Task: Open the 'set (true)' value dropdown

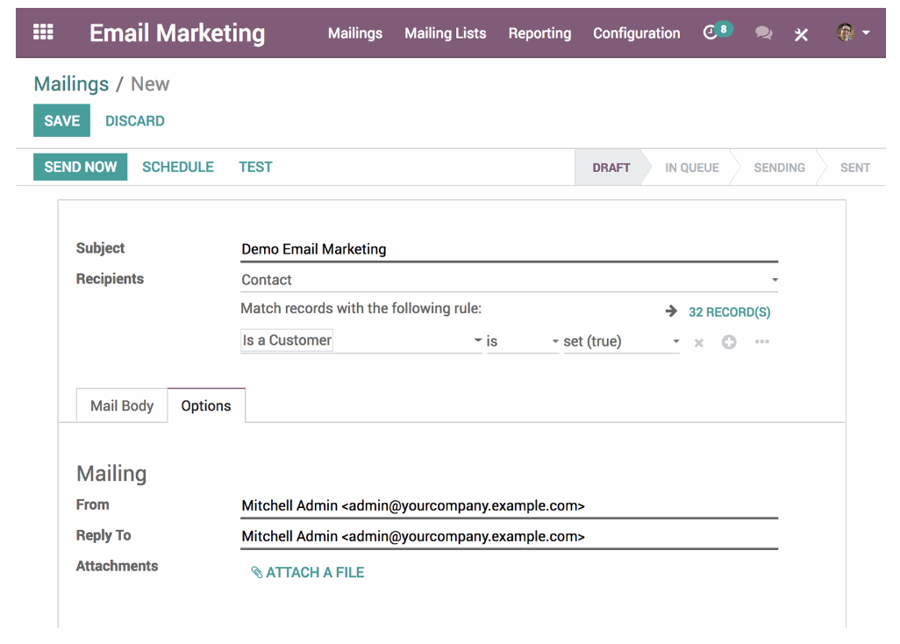Action: 622,341
